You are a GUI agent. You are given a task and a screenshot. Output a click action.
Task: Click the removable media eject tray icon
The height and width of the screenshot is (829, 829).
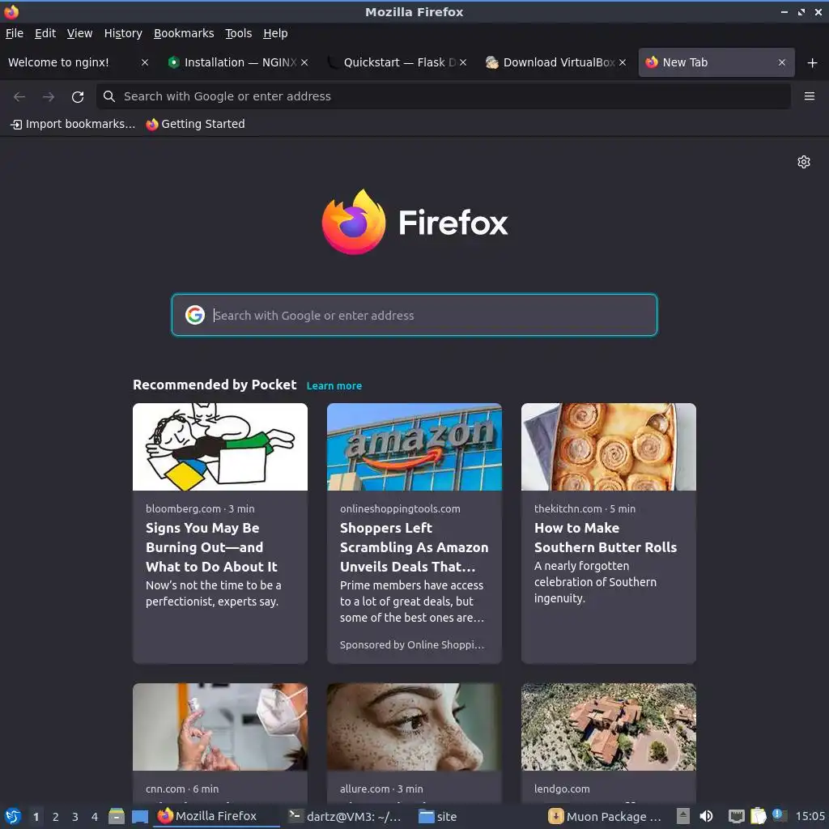(683, 816)
